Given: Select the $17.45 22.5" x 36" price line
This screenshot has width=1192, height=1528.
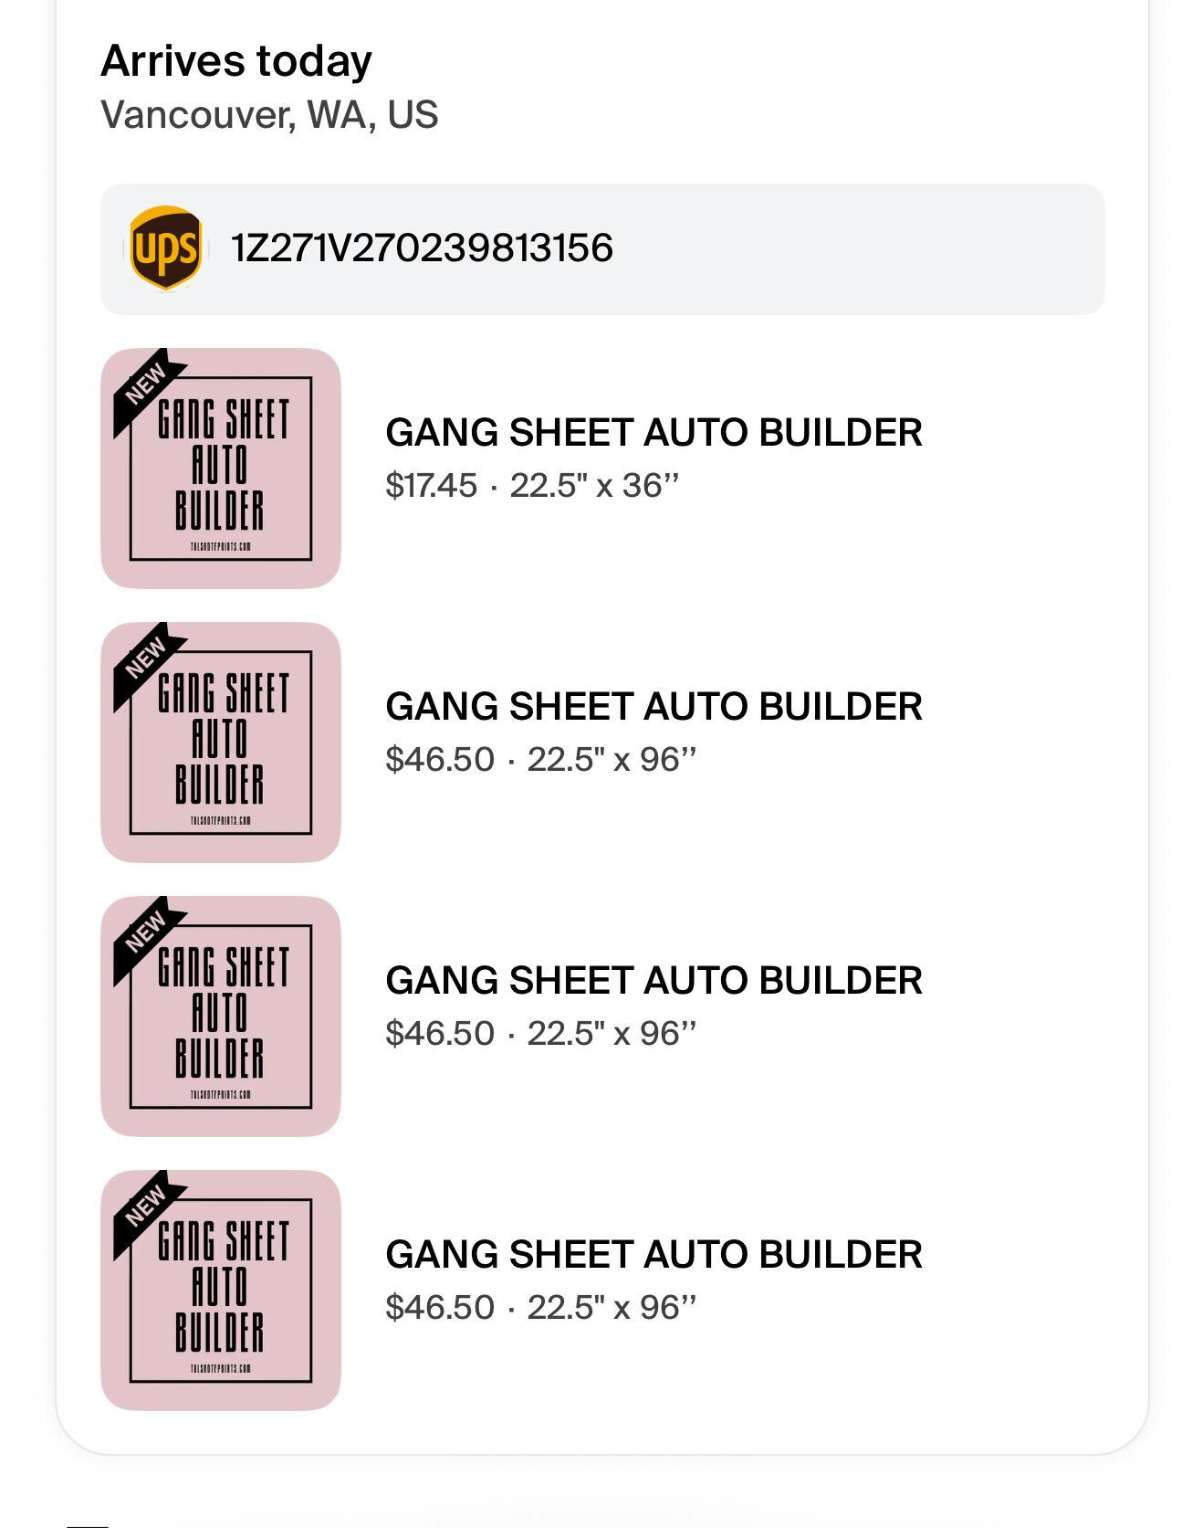Looking at the screenshot, I should click(532, 486).
